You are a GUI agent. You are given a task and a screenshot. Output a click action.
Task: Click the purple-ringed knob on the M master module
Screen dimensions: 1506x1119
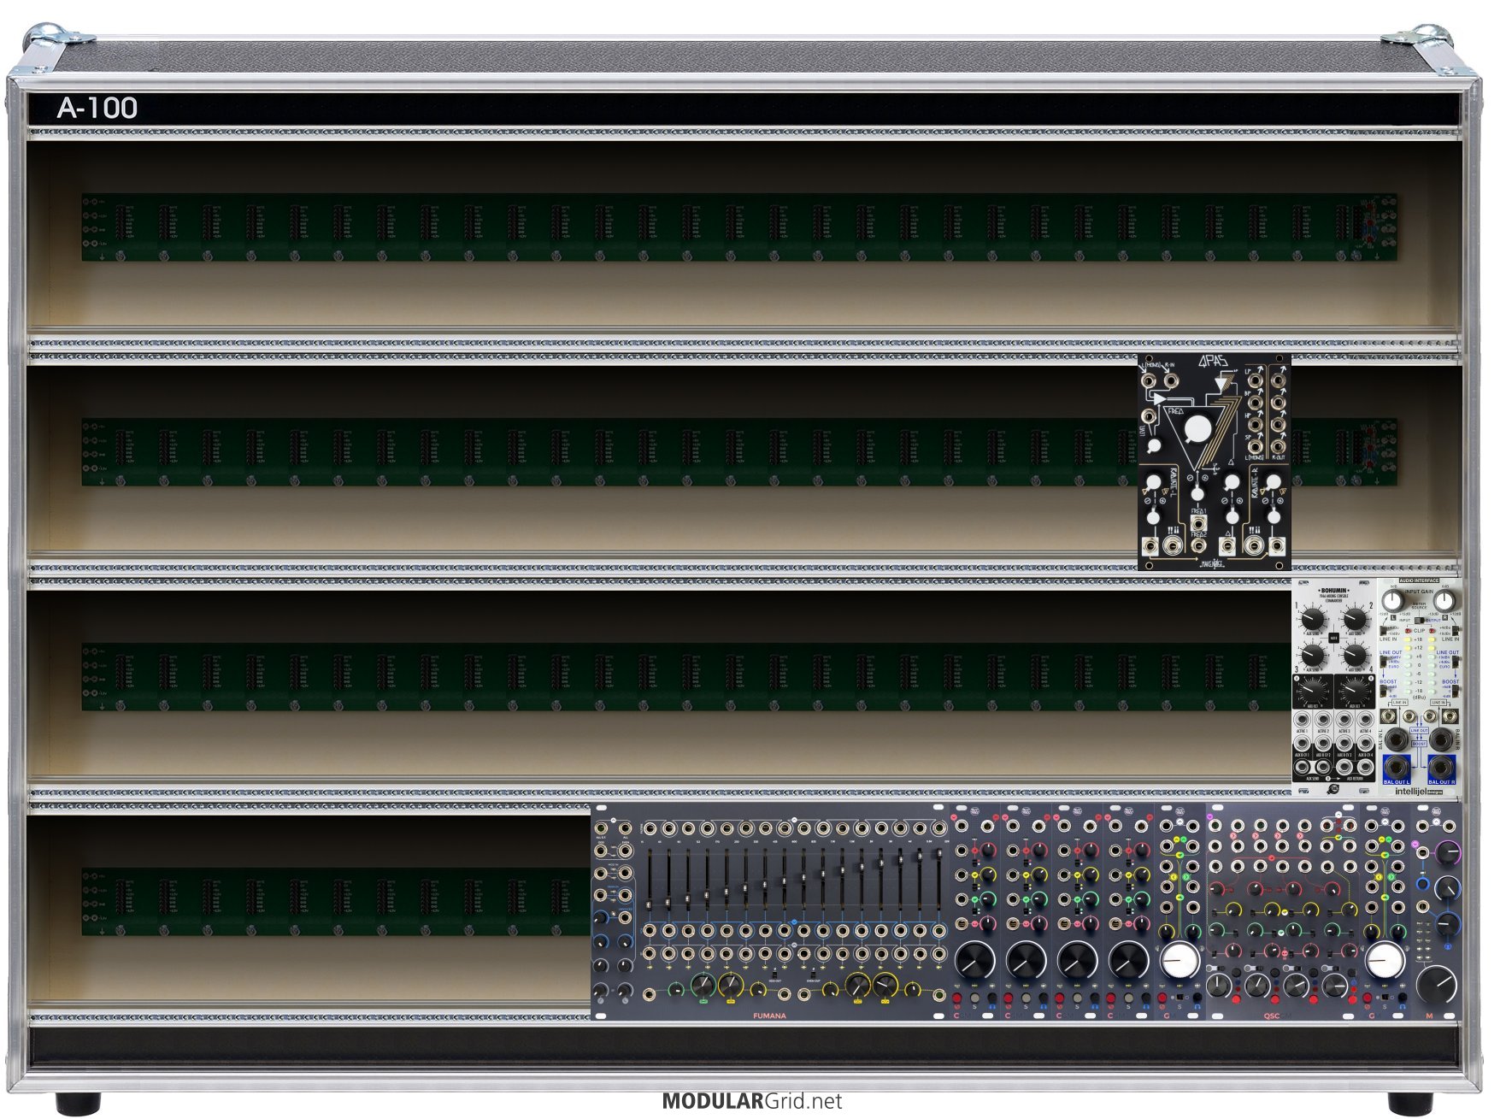pyautogui.click(x=1449, y=851)
